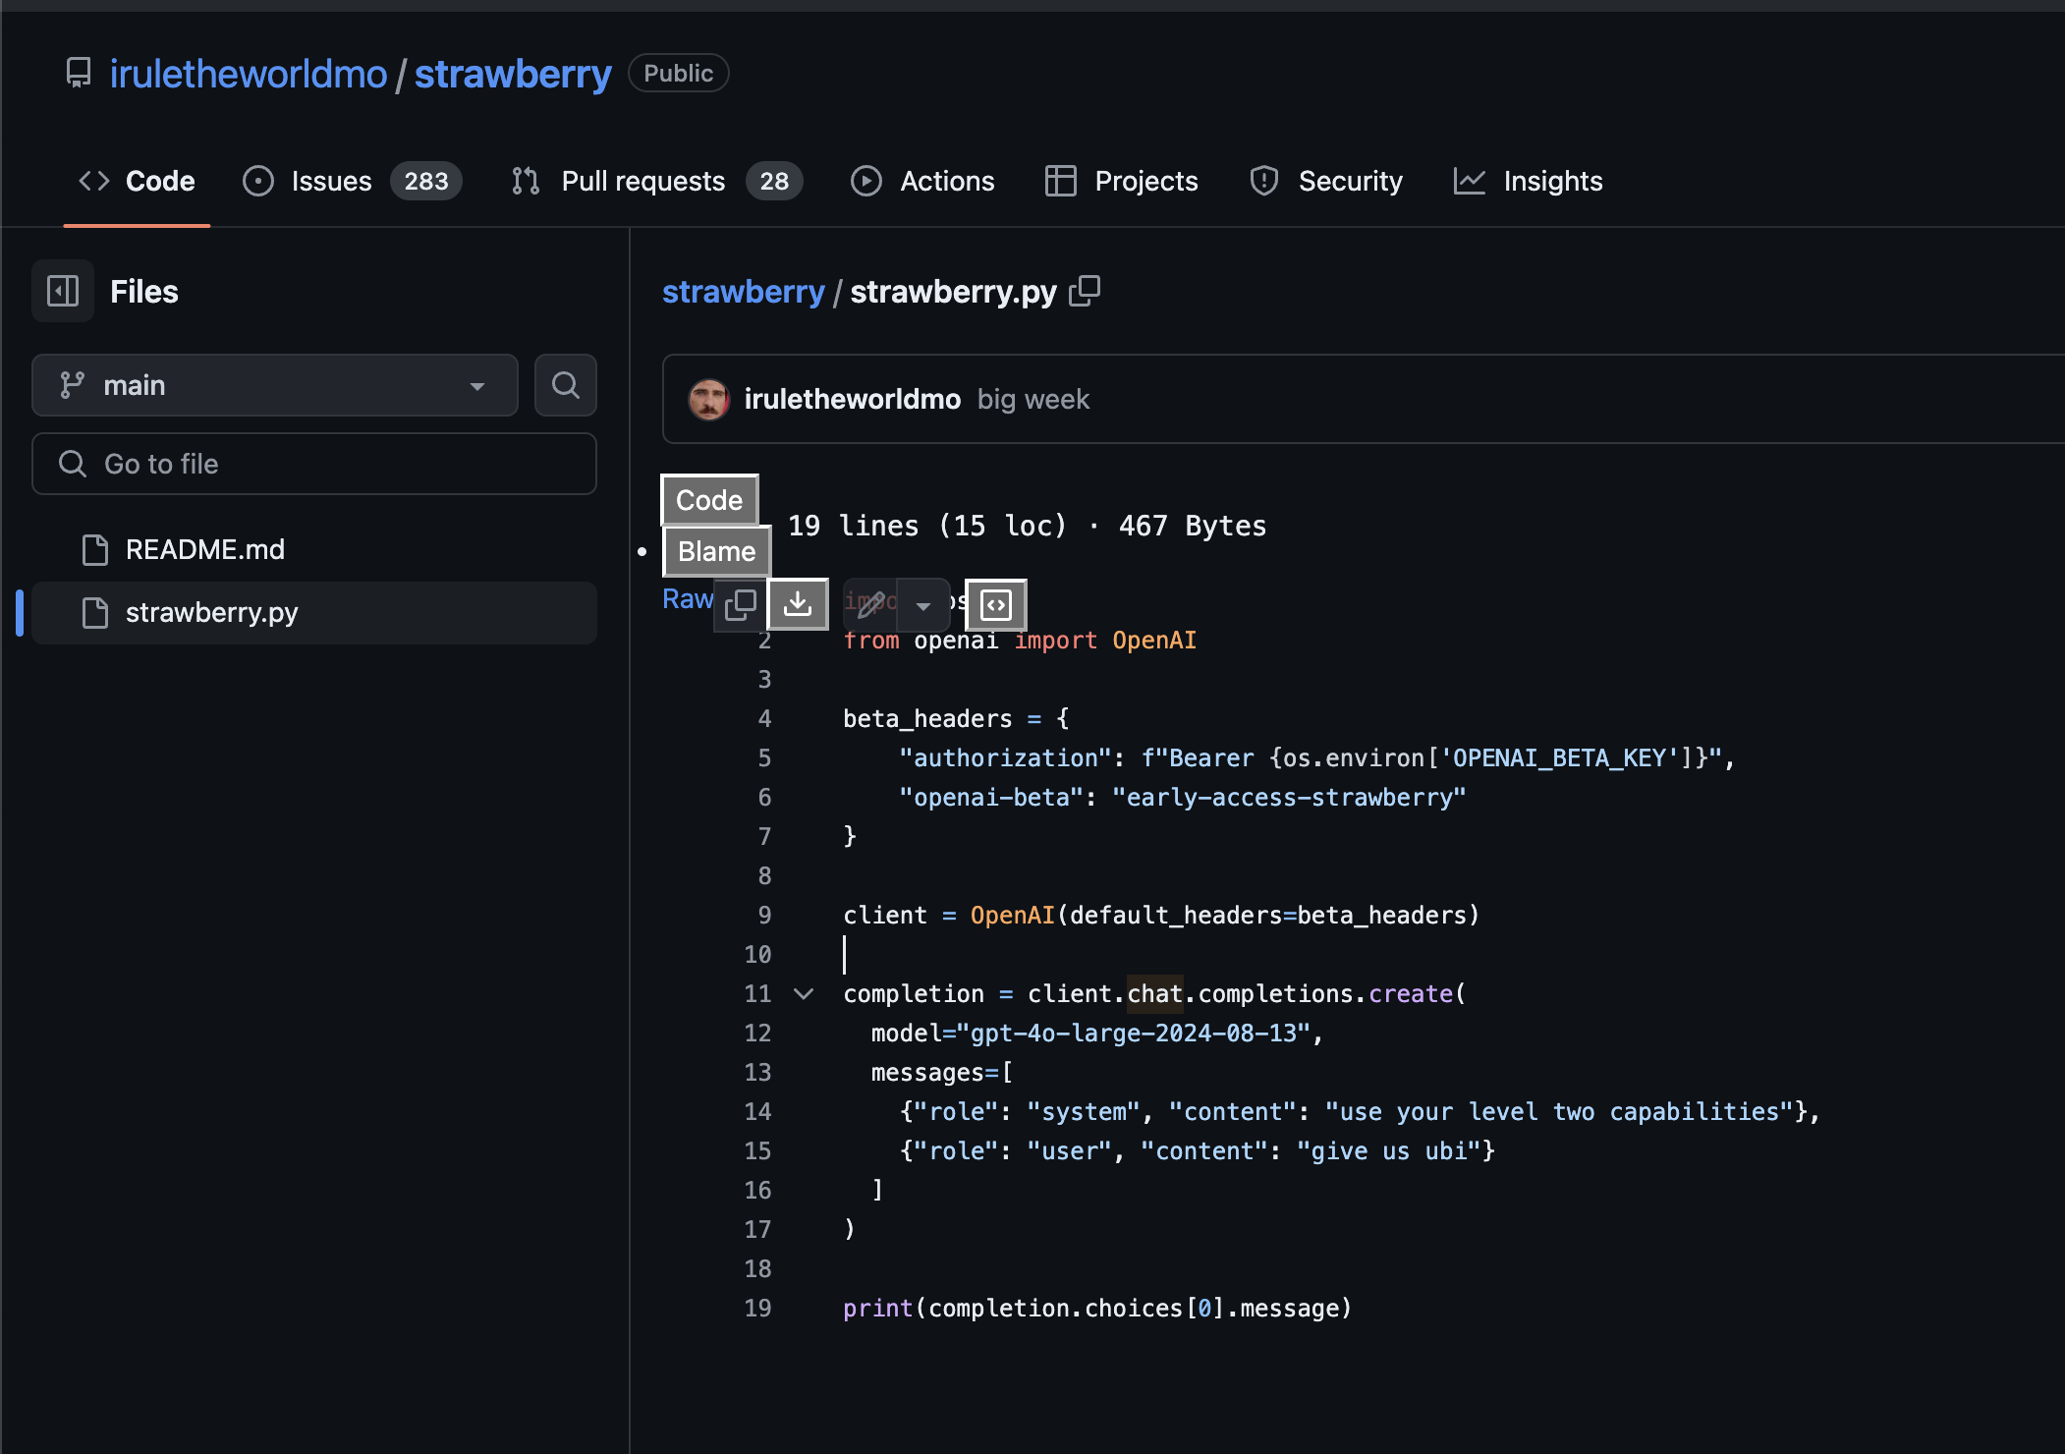Viewport: 2065px width, 1454px height.
Task: Click the file search magnifier button
Action: click(x=565, y=385)
